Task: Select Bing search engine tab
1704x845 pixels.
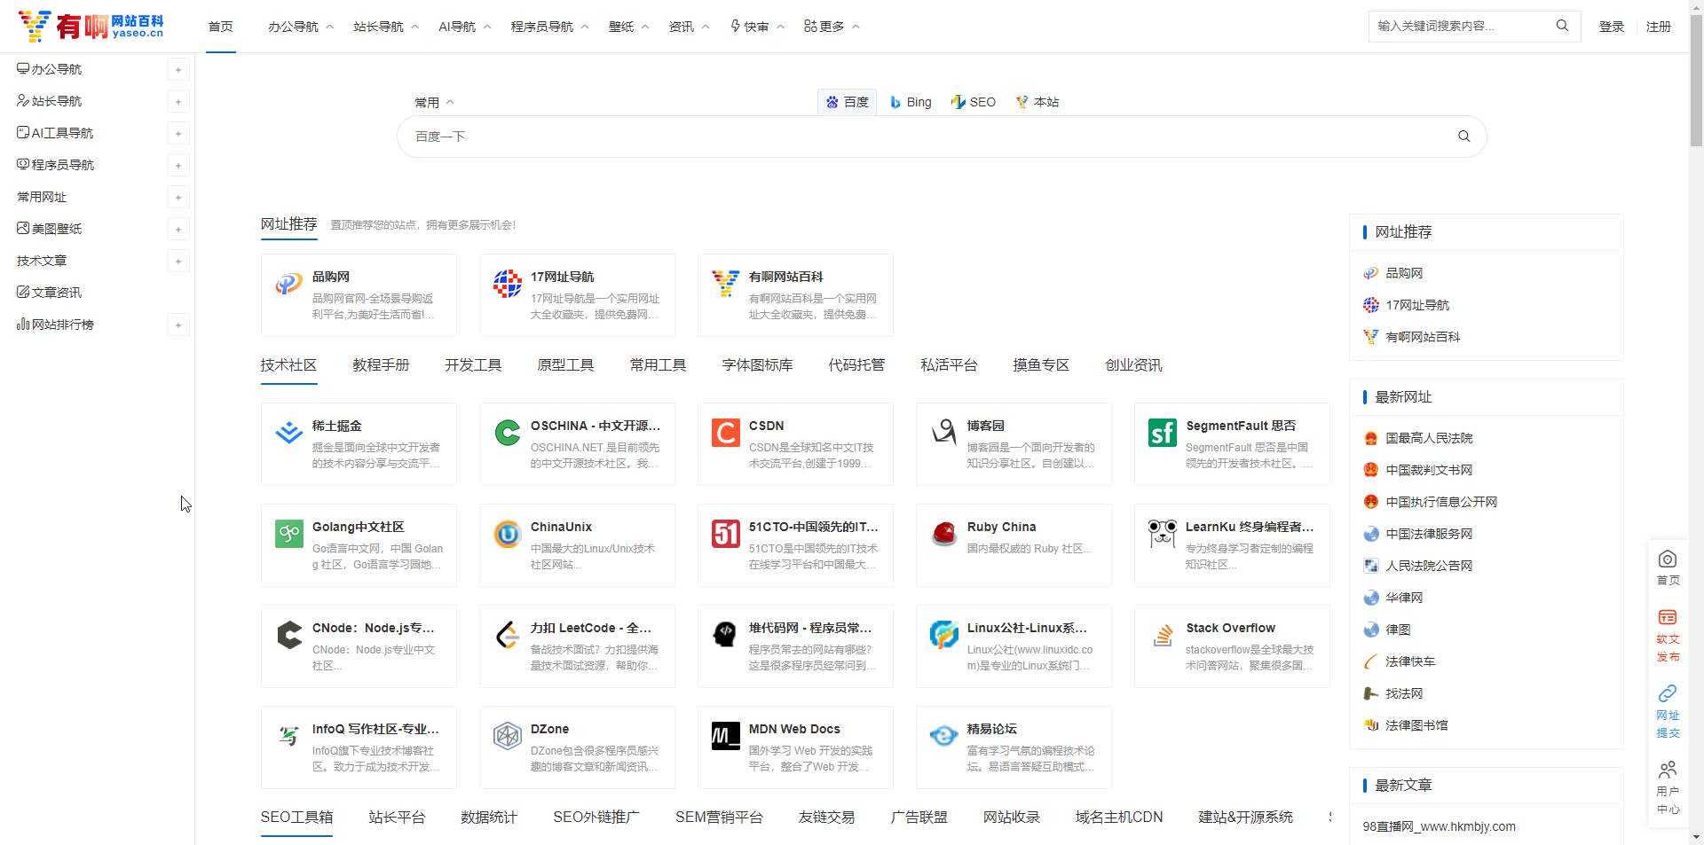Action: [x=911, y=102]
